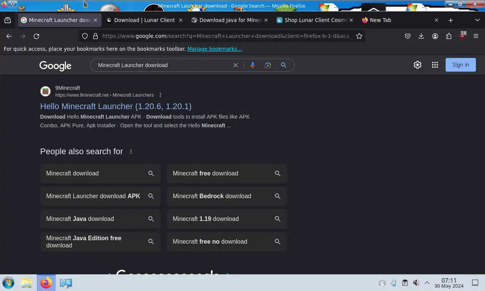Open Firefox View from the tab strip
This screenshot has width=485, height=291.
click(x=8, y=20)
